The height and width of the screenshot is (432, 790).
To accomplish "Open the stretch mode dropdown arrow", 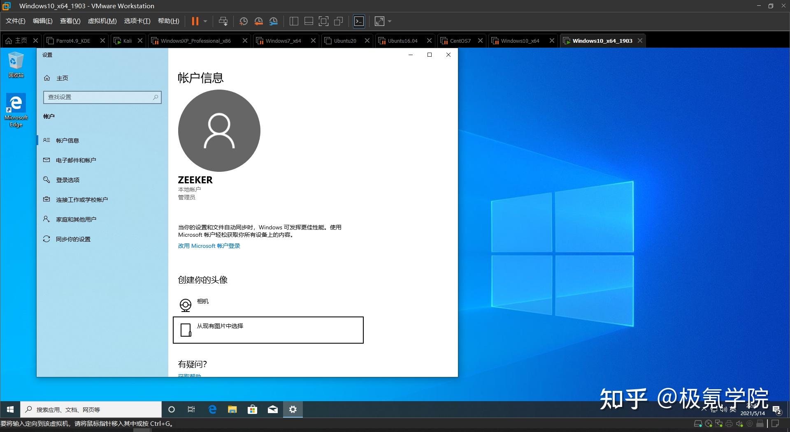I will click(389, 21).
